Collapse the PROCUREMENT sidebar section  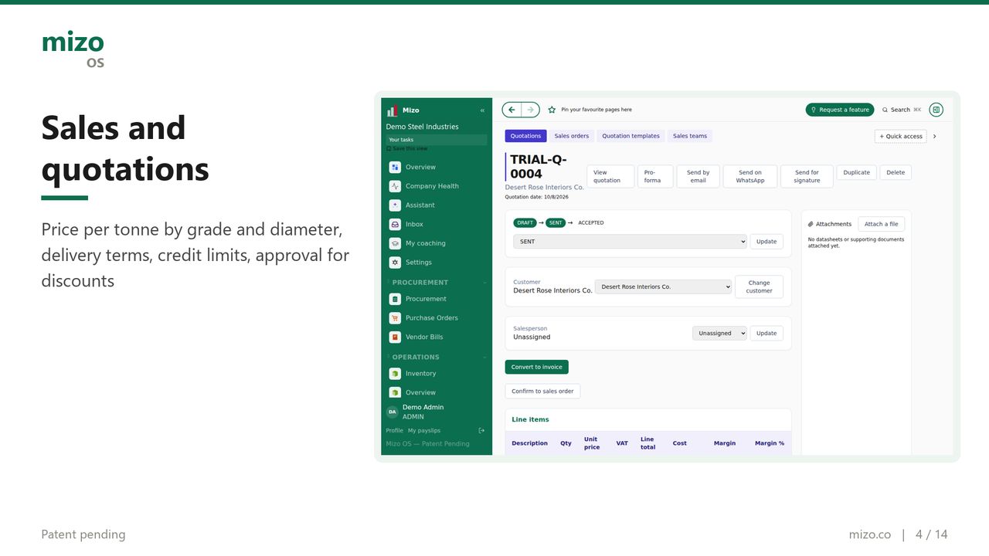coord(484,283)
